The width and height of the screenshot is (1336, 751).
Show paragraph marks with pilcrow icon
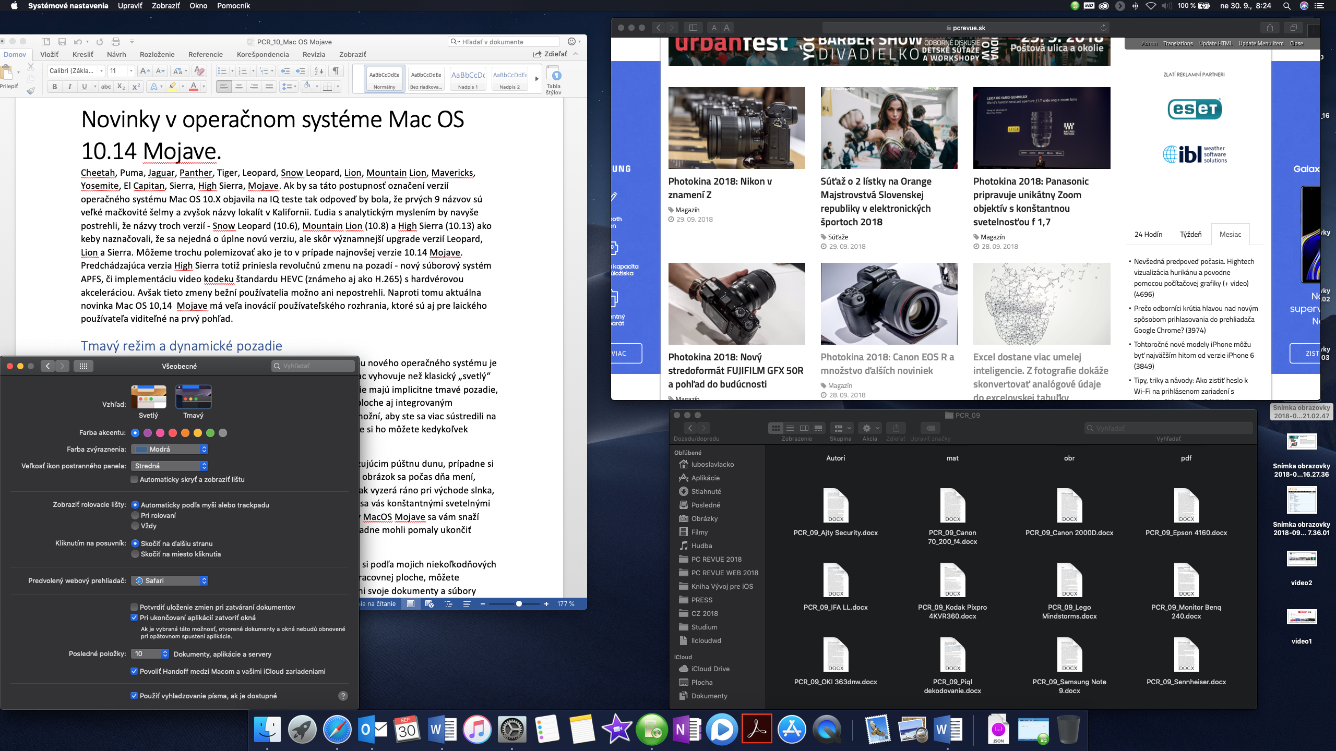click(336, 71)
